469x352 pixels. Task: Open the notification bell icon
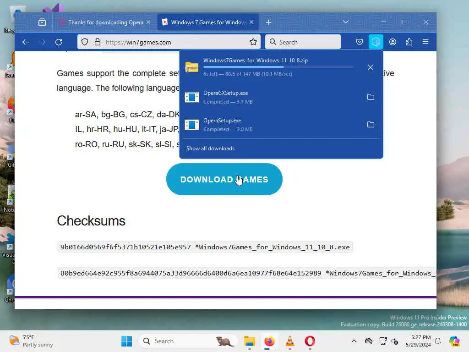[438, 341]
